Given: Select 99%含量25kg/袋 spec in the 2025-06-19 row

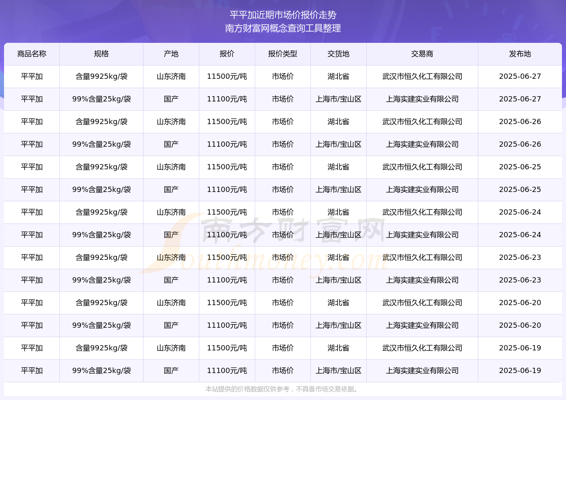Looking at the screenshot, I should tap(101, 371).
